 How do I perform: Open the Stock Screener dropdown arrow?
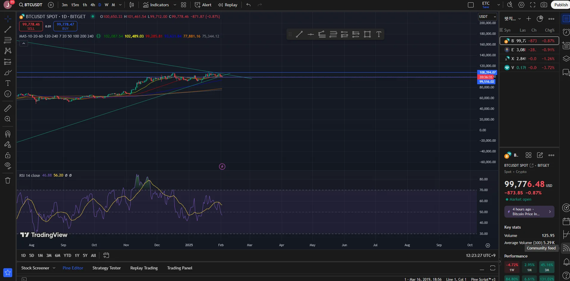[54, 268]
